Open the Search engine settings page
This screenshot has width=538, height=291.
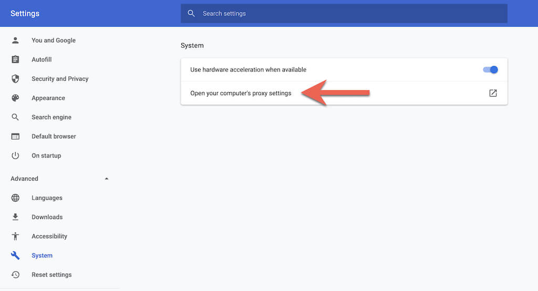(x=51, y=117)
